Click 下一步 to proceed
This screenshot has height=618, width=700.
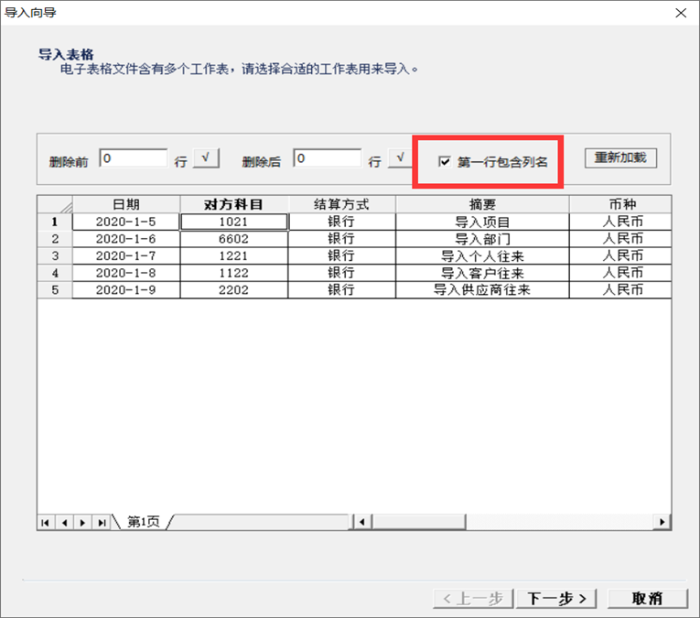557,598
